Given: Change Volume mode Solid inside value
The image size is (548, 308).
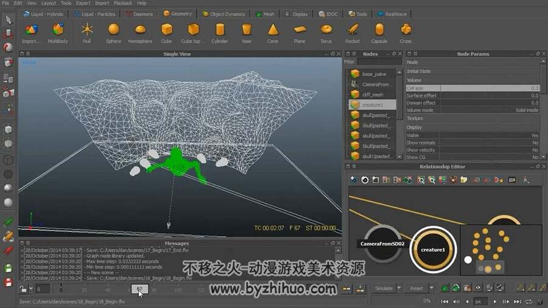Looking at the screenshot, I should coord(527,110).
